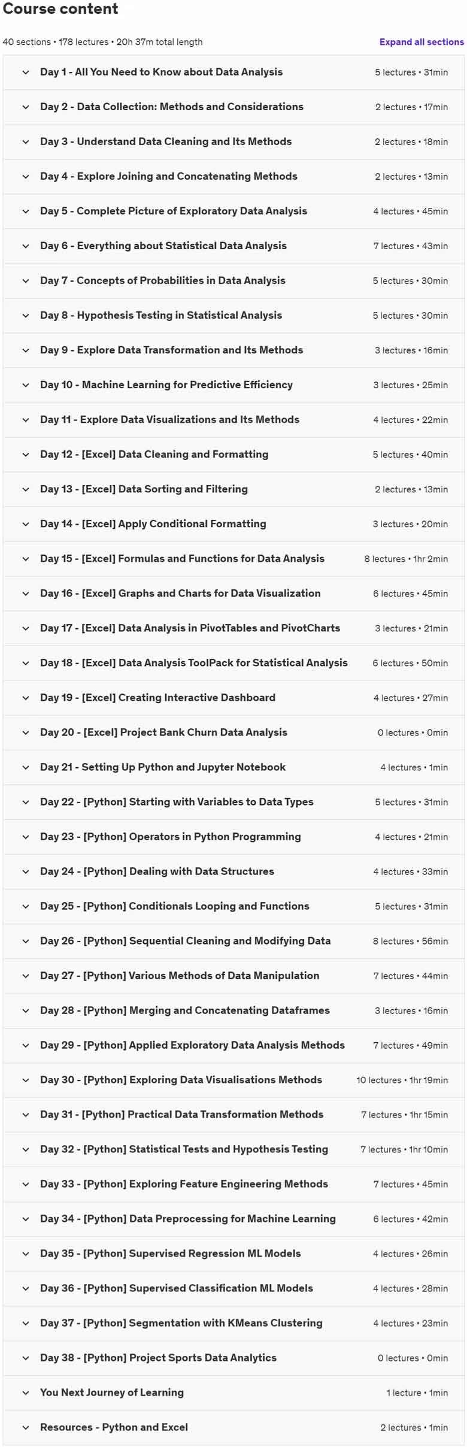Click Day 19 Creating Interactive Dashboard row
The width and height of the screenshot is (467, 1447).
pyautogui.click(x=233, y=698)
